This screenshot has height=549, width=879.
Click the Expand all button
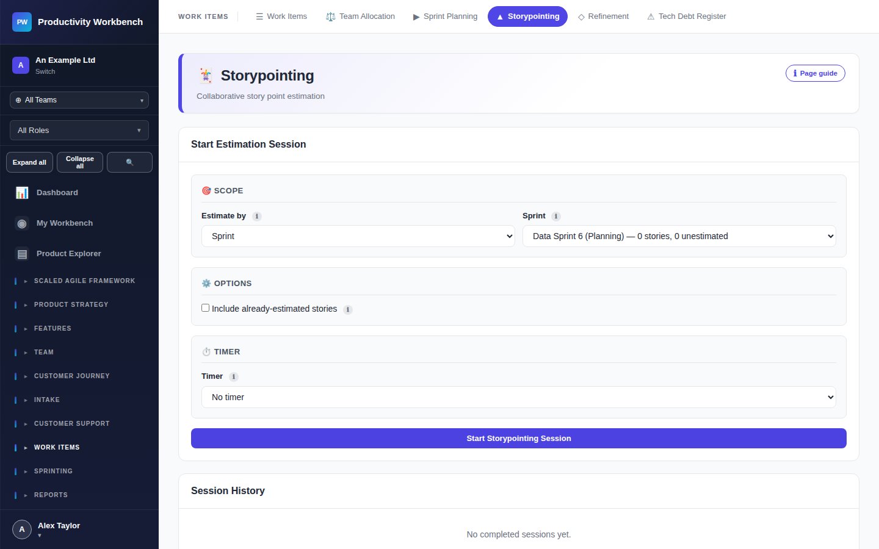click(29, 162)
